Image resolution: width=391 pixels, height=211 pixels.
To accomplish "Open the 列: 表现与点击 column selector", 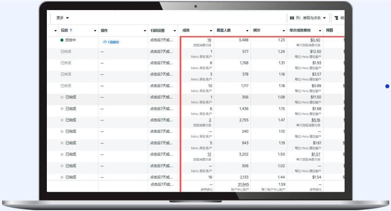I will click(x=308, y=18).
